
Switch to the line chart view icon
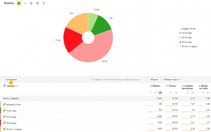(x=25, y=3)
